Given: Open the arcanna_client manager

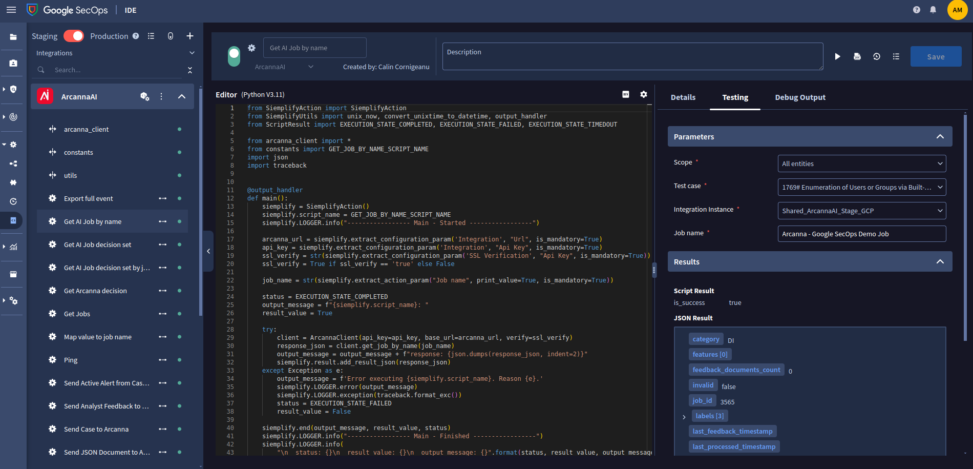Looking at the screenshot, I should (x=86, y=129).
